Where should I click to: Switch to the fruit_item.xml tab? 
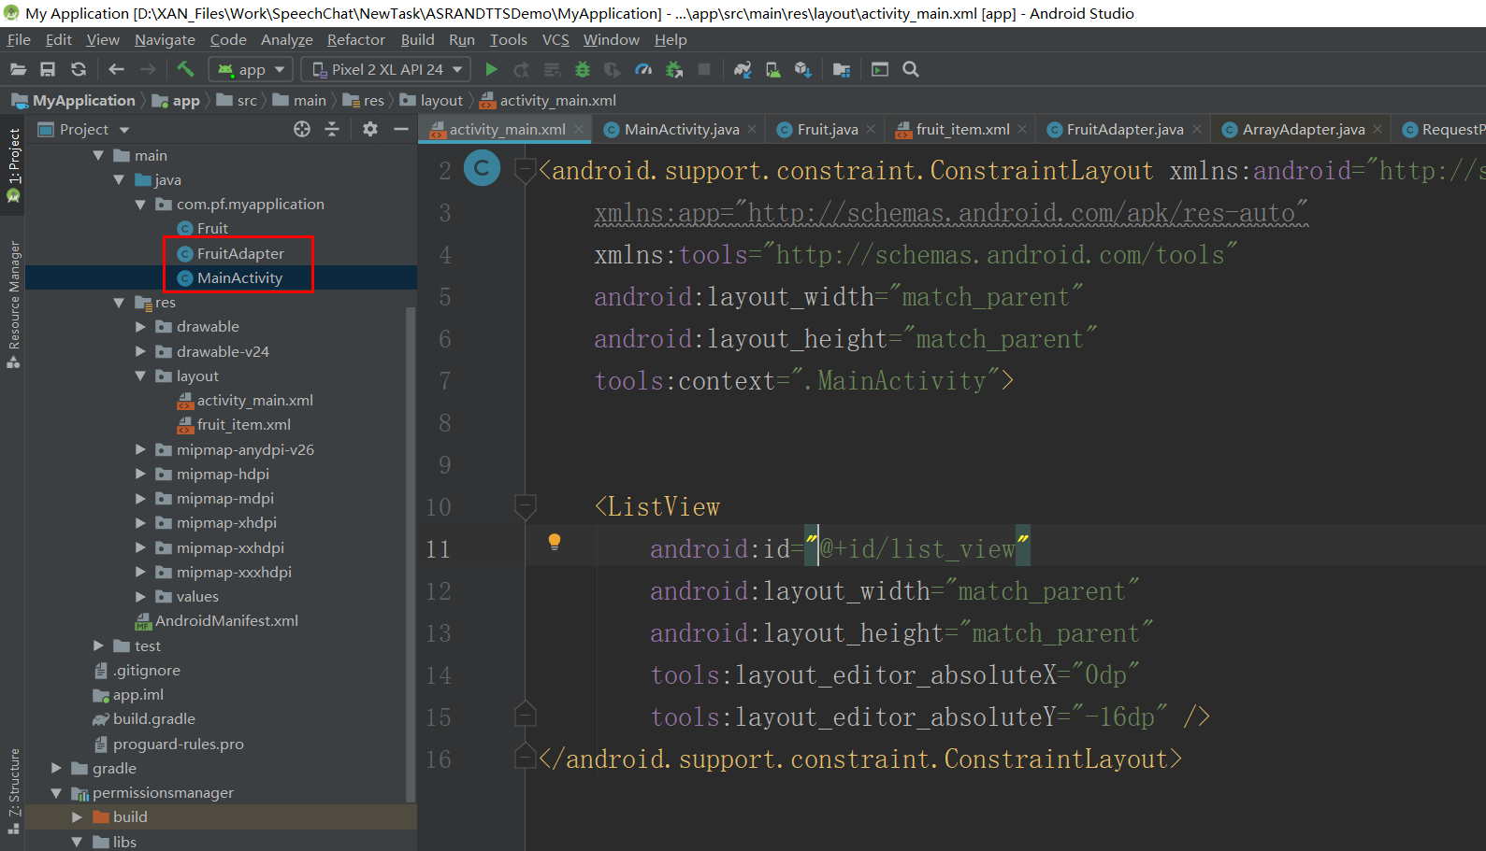tap(962, 129)
